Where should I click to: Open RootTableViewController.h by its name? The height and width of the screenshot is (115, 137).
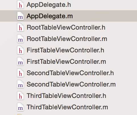coord(66,27)
